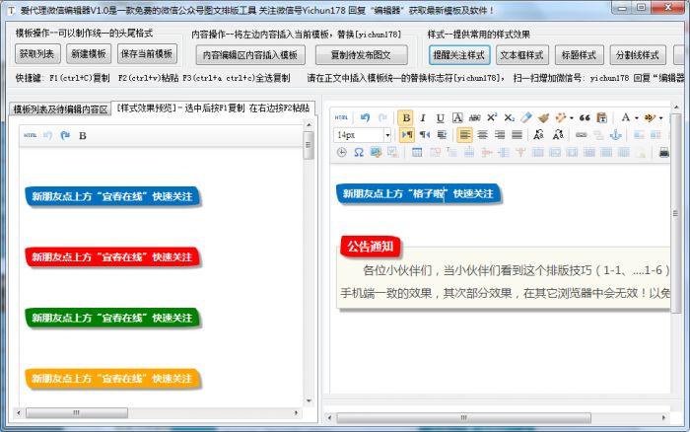This screenshot has height=432, width=690.
Task: Convert text to lowercase icon
Action: [558, 135]
